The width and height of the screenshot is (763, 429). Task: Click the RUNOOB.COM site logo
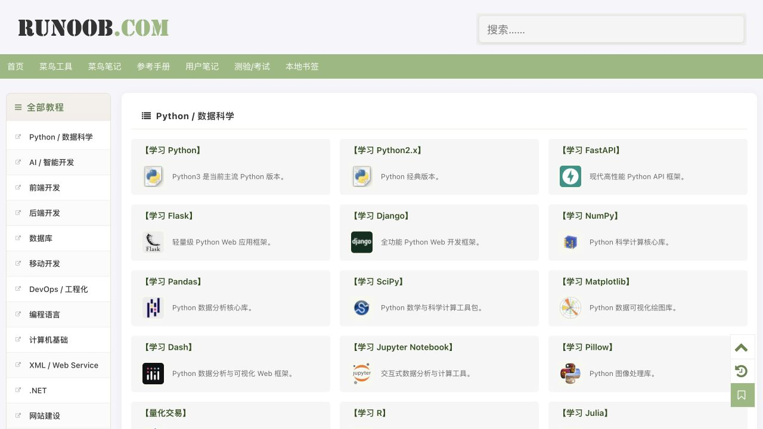(x=94, y=28)
